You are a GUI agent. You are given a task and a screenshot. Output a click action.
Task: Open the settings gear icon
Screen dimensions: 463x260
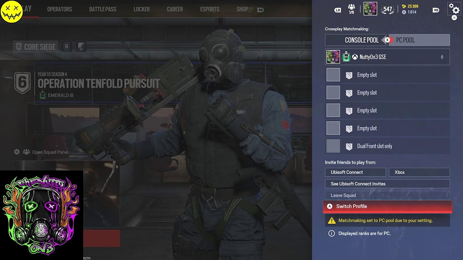[454, 8]
